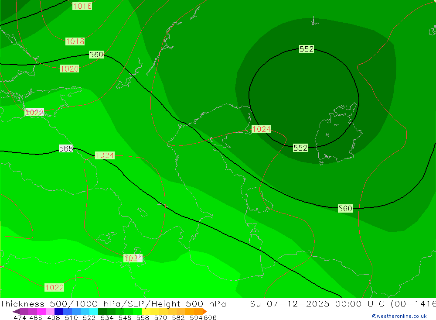The height and width of the screenshot is (320, 436).
Task: Click the 1022 label in pink box
Action: click(34, 112)
